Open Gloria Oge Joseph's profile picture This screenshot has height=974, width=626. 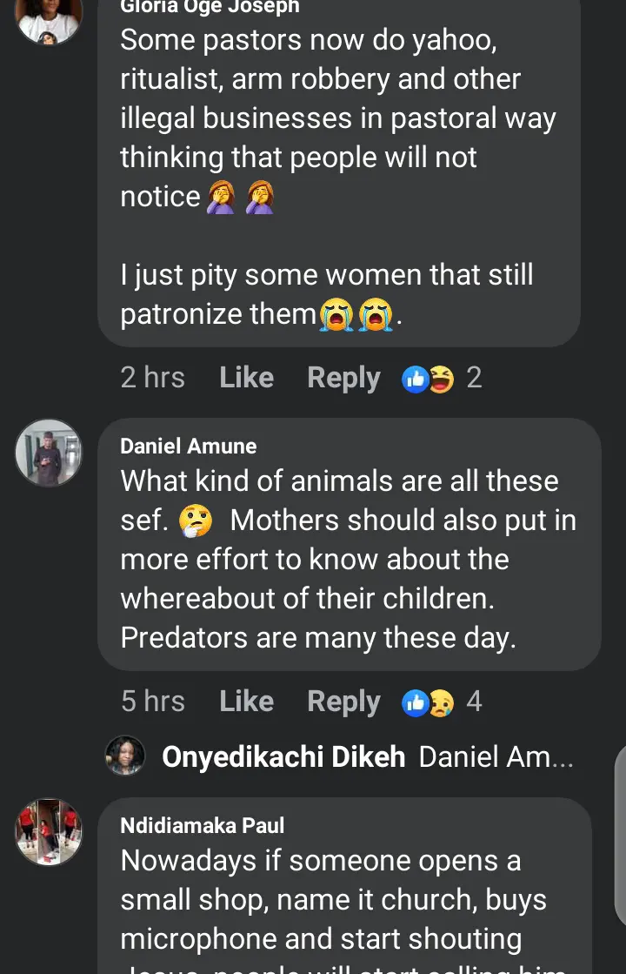tap(49, 17)
